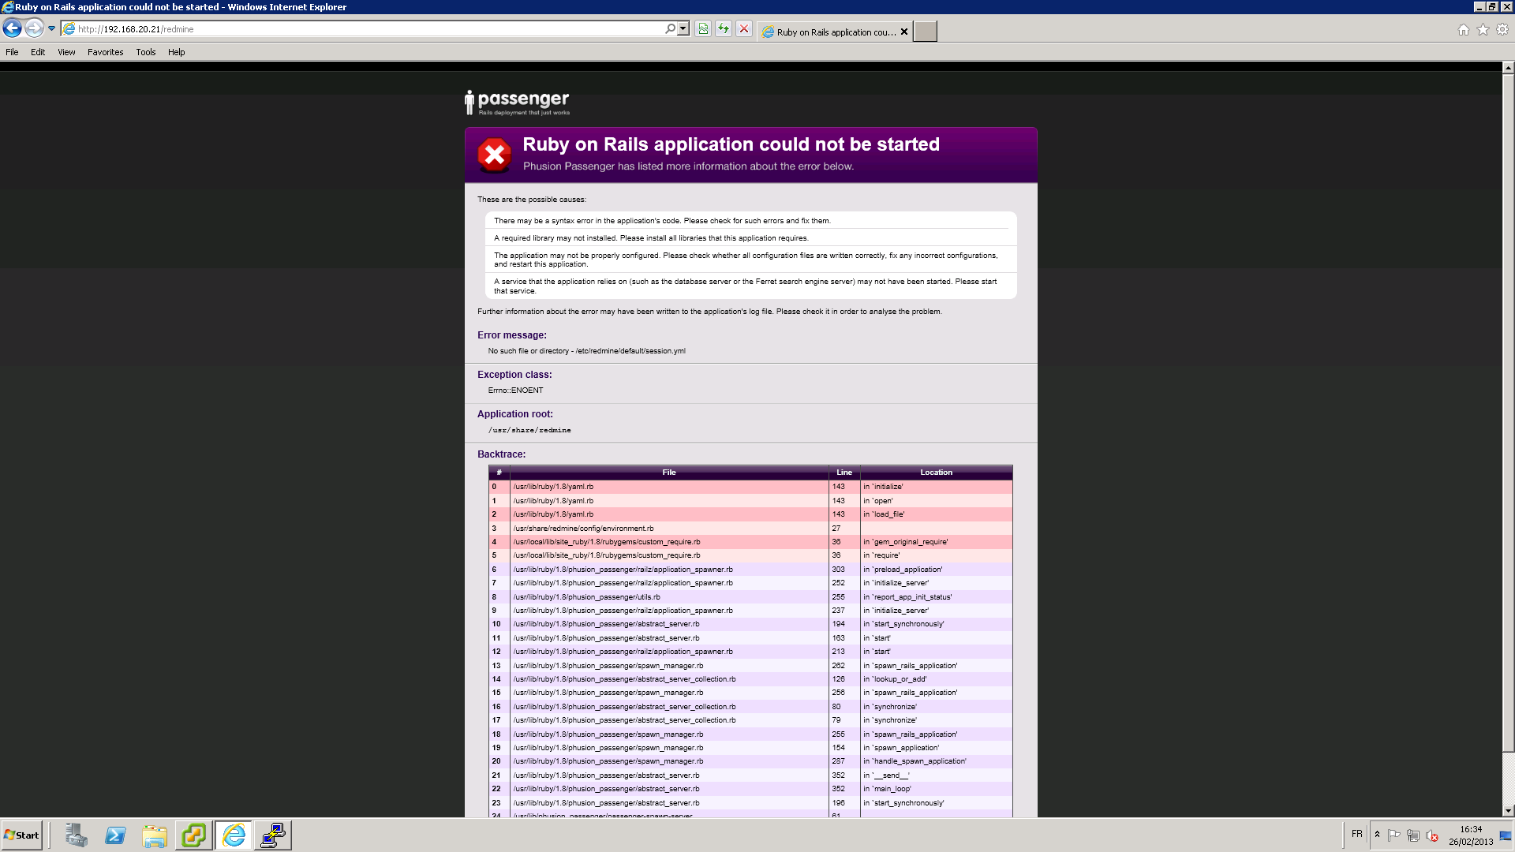Show hidden tray icons chevron
This screenshot has height=852, width=1515.
1377,835
